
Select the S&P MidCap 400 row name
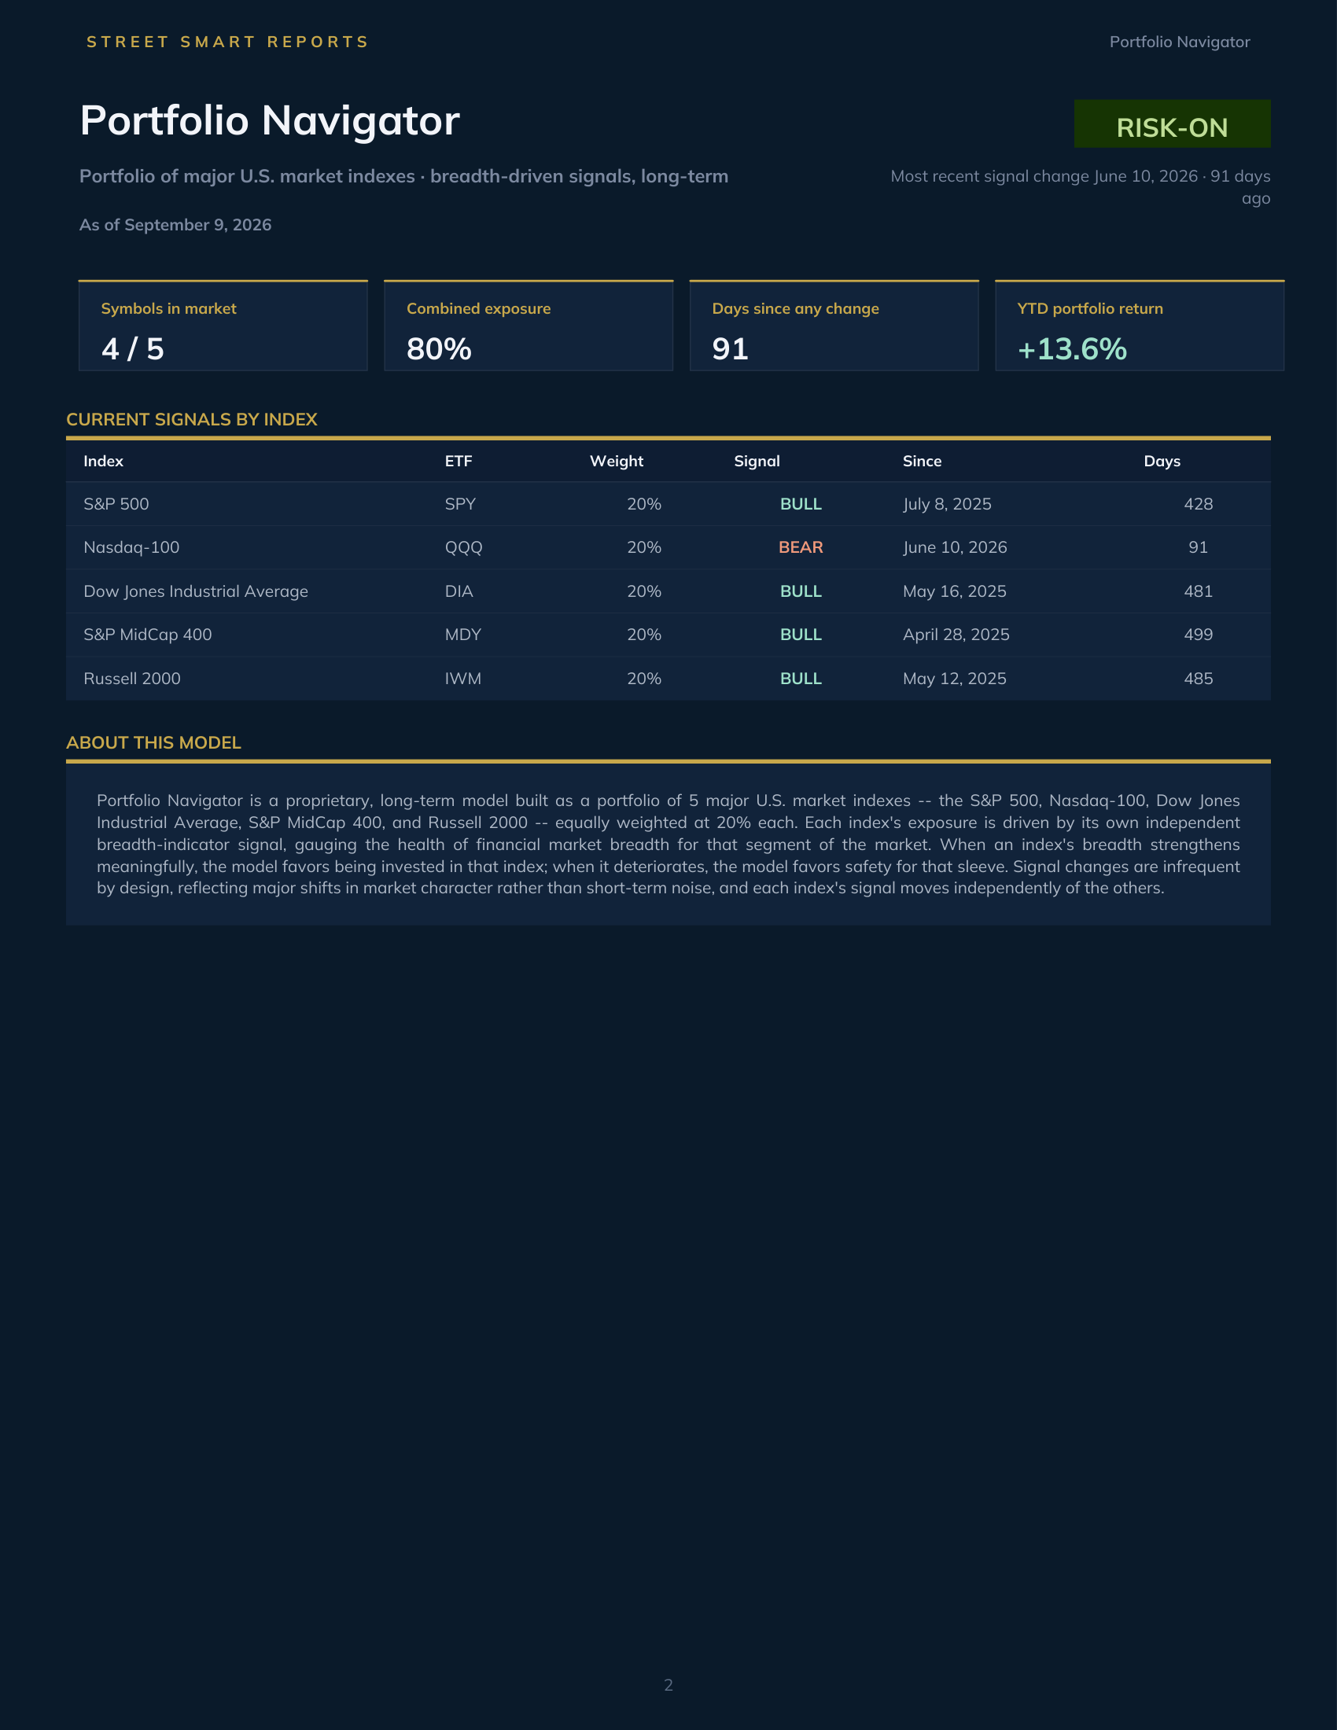(147, 635)
